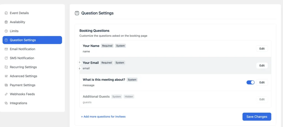Screen dimensions: 283x127
Task: Edit the Your Name question
Action: tap(262, 48)
